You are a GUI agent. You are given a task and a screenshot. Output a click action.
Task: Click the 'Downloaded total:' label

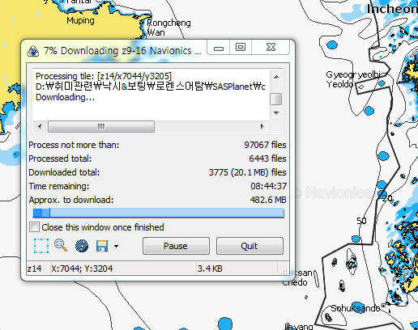64,172
